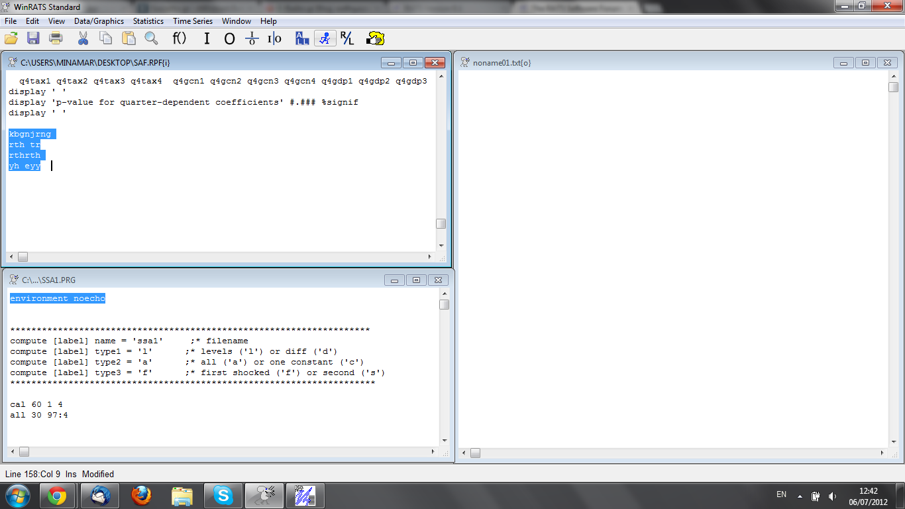905x509 pixels.
Task: Open the Statistics menu
Action: pyautogui.click(x=148, y=21)
